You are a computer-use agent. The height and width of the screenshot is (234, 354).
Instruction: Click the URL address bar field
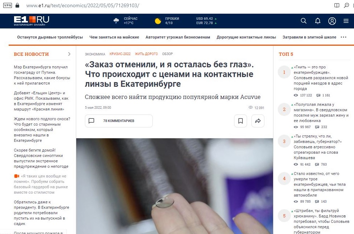click(x=144, y=6)
